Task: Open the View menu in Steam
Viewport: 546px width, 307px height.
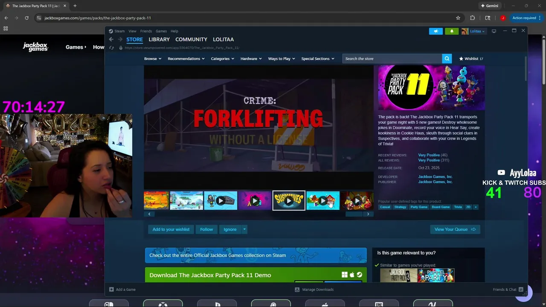Action: (133, 31)
